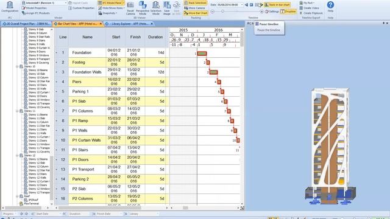This screenshot has height=219, width=390.
Task: Click the Piers Gantt bar
Action: coord(219,82)
